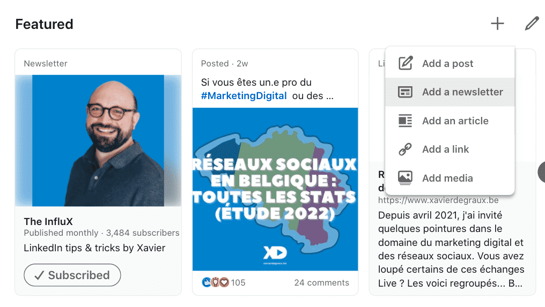
Task: Choose "Add a link" menu option
Action: [x=446, y=149]
